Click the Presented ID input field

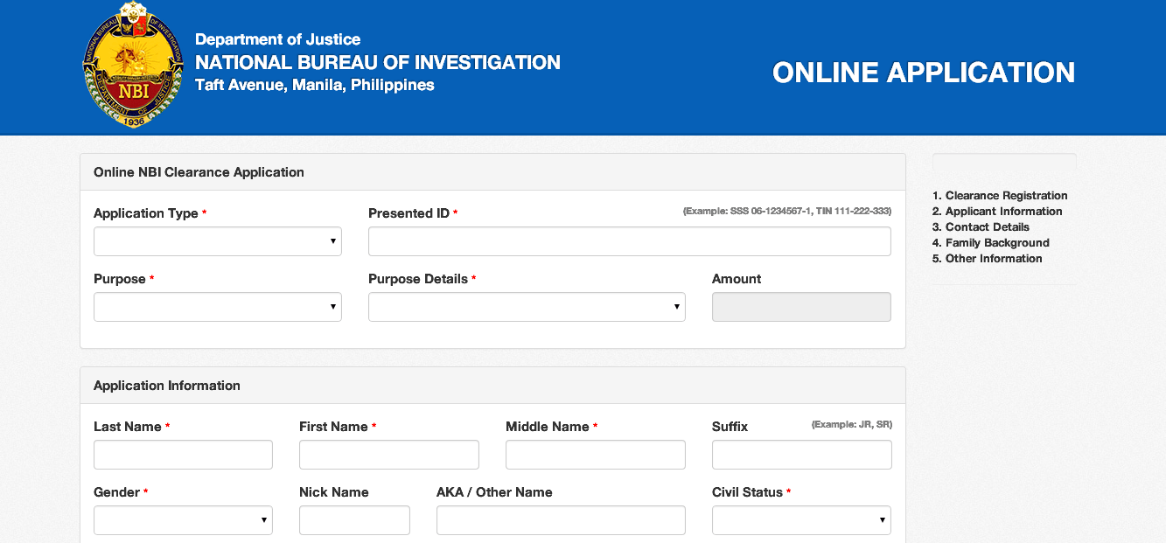click(629, 240)
